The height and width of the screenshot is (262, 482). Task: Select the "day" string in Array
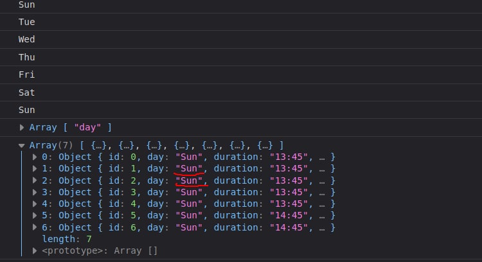(x=87, y=127)
